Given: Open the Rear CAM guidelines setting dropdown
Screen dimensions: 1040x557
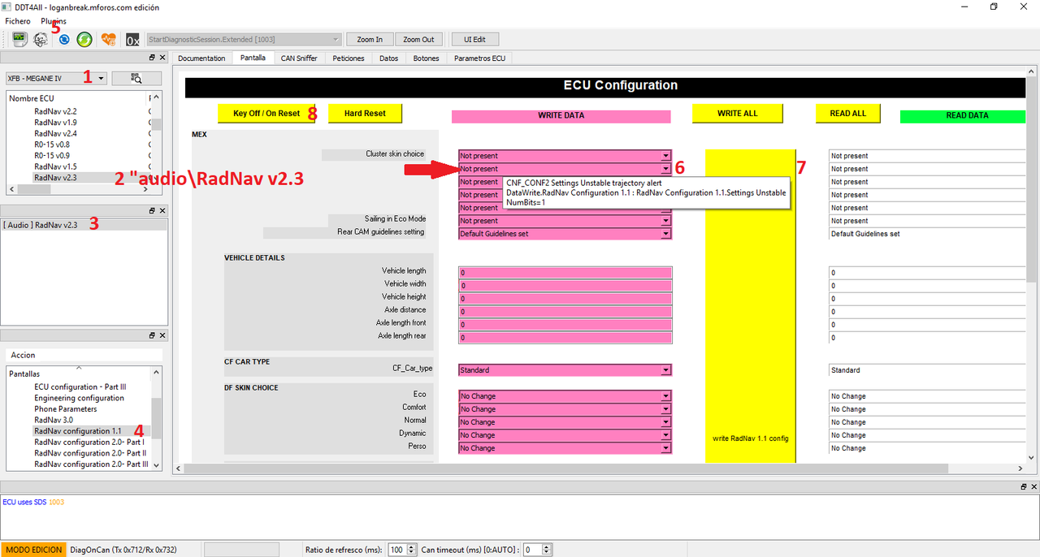Looking at the screenshot, I should (x=565, y=234).
